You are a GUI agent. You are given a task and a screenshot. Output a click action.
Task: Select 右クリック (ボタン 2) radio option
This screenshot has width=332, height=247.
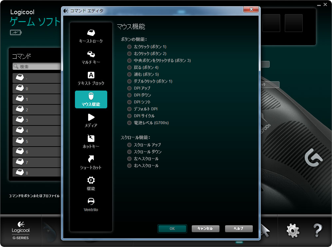pyautogui.click(x=129, y=54)
